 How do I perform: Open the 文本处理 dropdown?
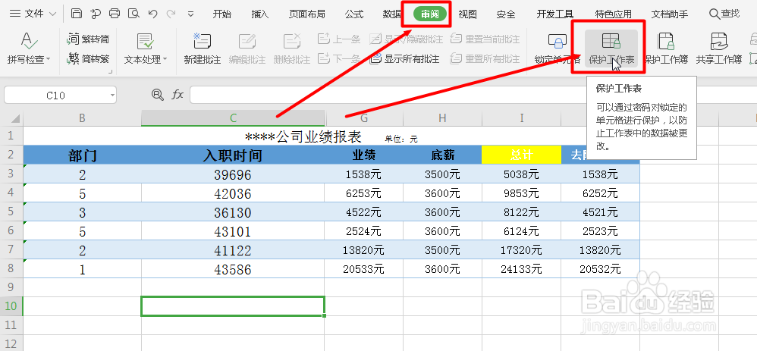click(x=146, y=59)
